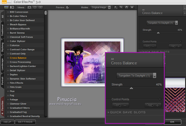The width and height of the screenshot is (186, 126).
Task: Switch to split preview view
Action: (x=35, y=7)
